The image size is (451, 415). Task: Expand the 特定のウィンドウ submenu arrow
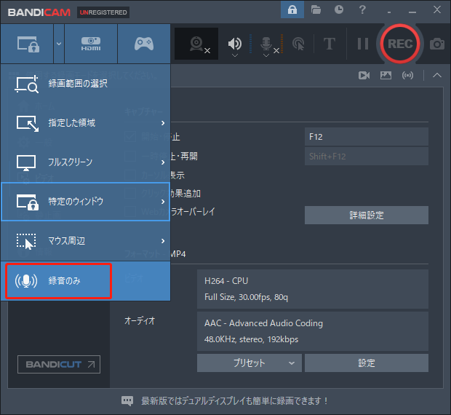pyautogui.click(x=163, y=202)
